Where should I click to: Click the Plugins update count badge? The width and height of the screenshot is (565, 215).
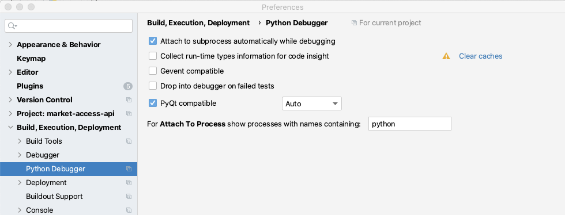[127, 86]
